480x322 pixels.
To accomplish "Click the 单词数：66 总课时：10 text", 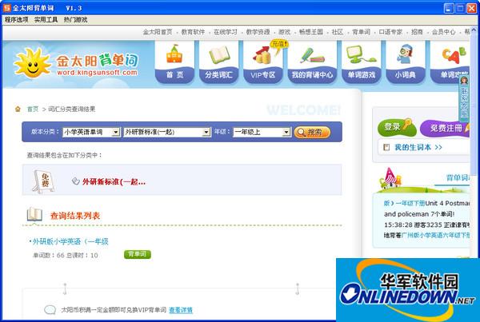I will click(66, 255).
